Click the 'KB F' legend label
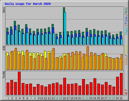 tap(126, 92)
